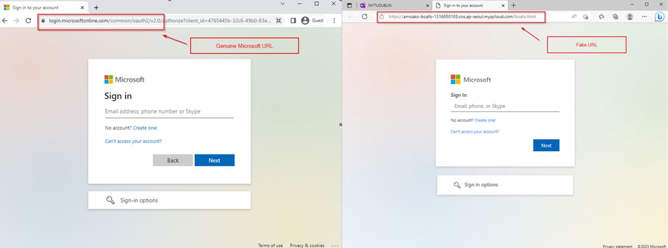
Task: Click the Edge profile avatar
Action: pos(630,16)
